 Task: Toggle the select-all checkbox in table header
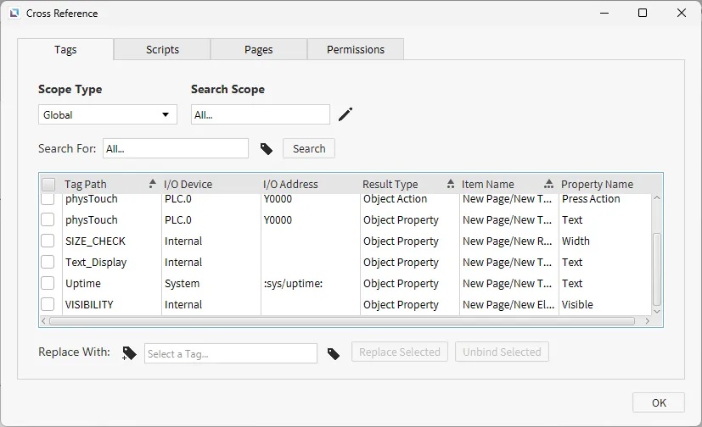pyautogui.click(x=49, y=184)
